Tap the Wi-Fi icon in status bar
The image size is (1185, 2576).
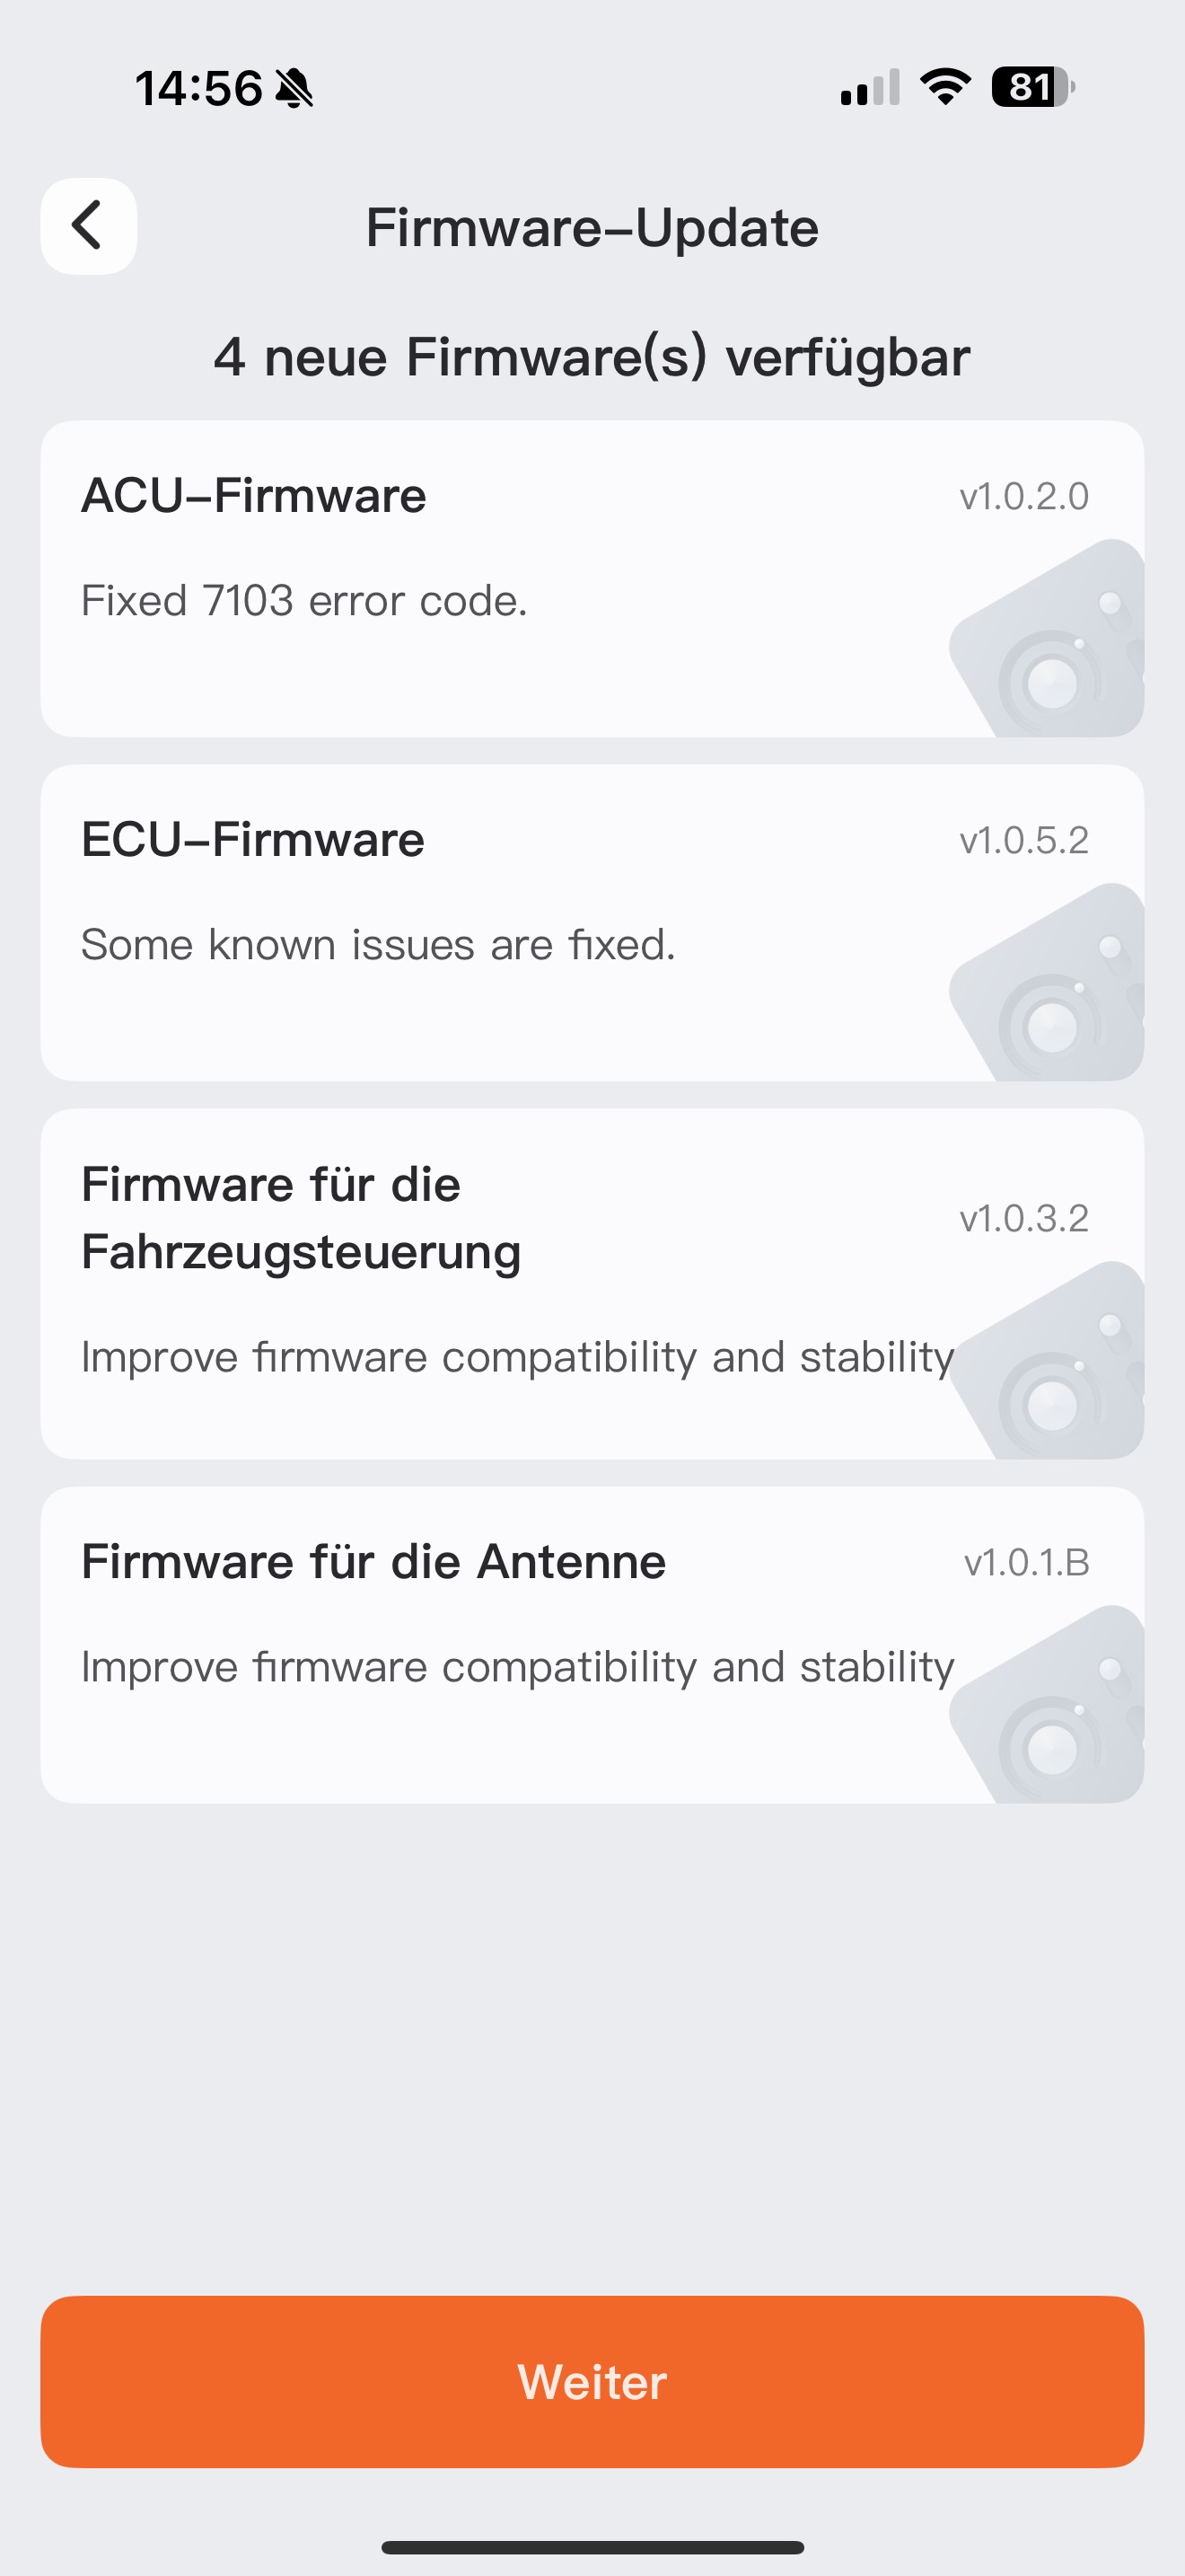(945, 87)
